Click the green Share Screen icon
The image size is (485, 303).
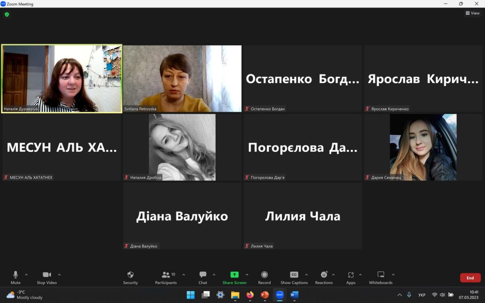(x=234, y=275)
